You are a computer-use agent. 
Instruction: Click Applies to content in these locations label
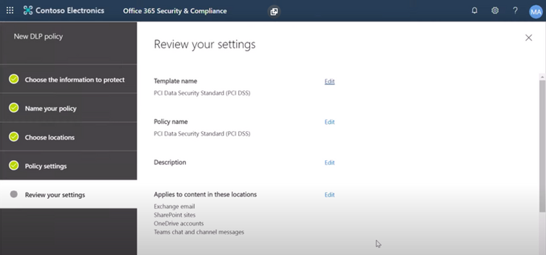[205, 194]
